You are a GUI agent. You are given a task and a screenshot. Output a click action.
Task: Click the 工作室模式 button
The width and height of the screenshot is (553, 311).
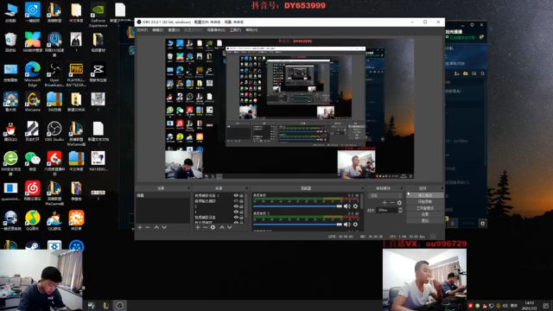[x=425, y=208]
